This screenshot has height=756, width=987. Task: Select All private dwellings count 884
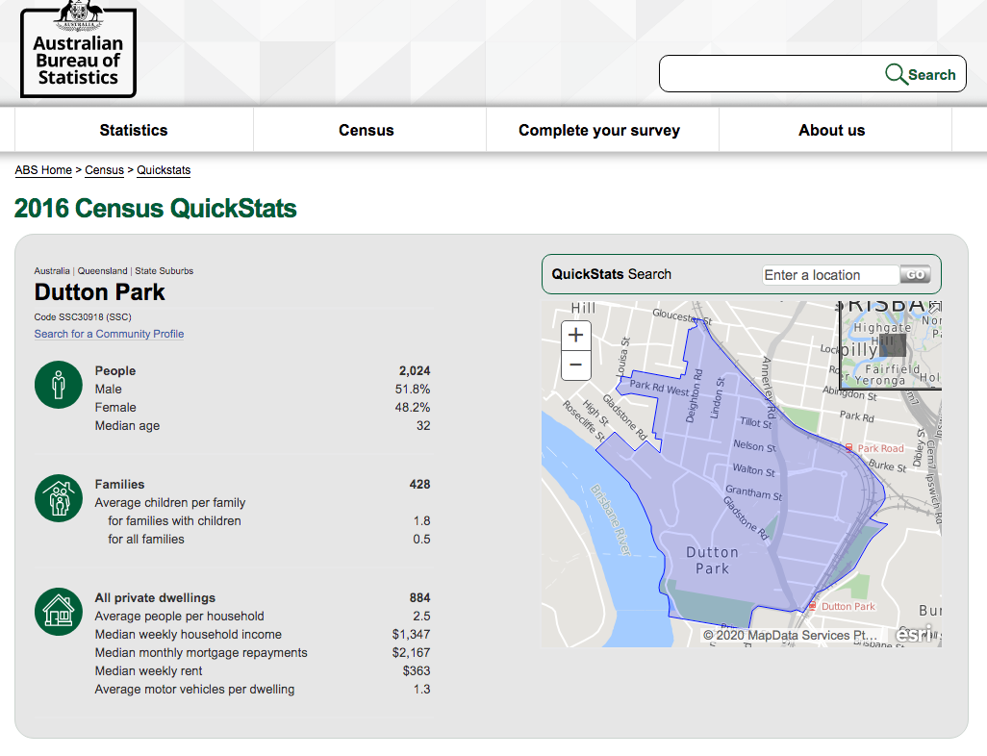coord(419,597)
